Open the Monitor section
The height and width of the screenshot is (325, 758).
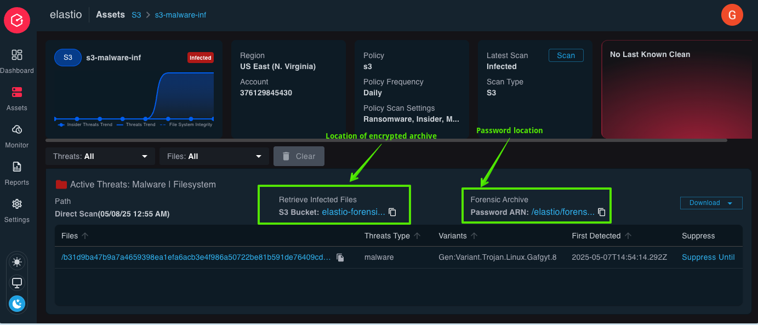pyautogui.click(x=17, y=135)
